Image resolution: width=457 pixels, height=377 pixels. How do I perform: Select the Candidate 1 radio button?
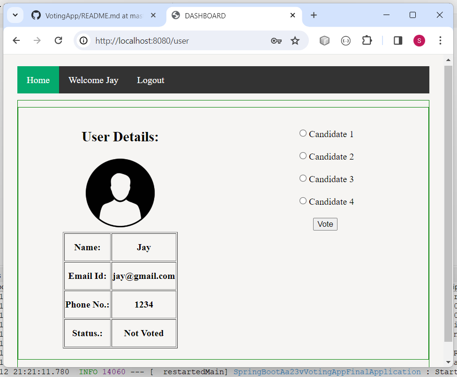303,133
